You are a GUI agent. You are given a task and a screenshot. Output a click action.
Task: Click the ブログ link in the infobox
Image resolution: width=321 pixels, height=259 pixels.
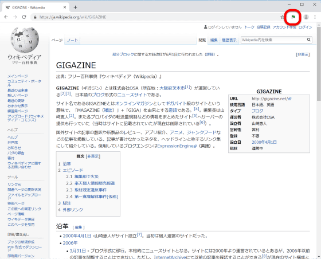click(257, 111)
